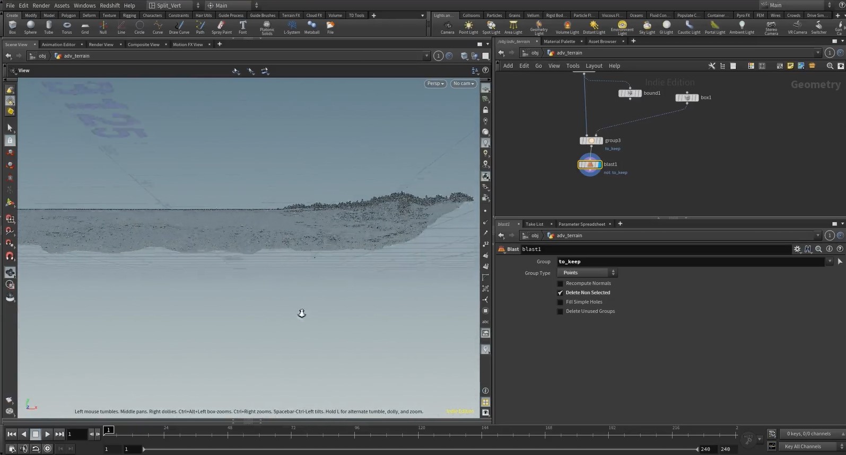Select the blast1 node in network
The image size is (846, 455).
coord(590,165)
